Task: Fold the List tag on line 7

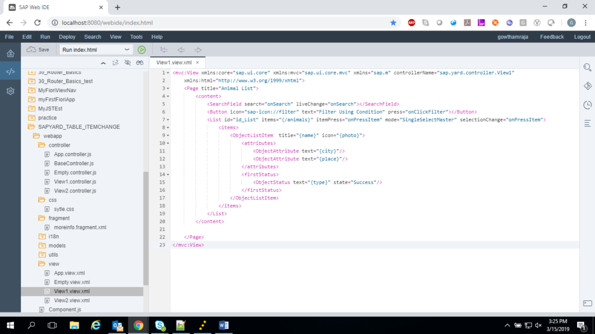Action: (x=168, y=119)
